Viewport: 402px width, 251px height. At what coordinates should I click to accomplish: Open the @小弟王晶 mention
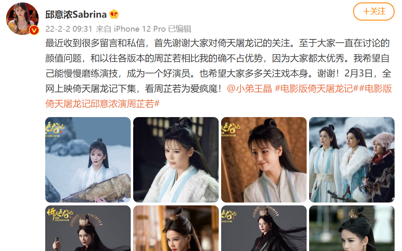[x=249, y=89]
